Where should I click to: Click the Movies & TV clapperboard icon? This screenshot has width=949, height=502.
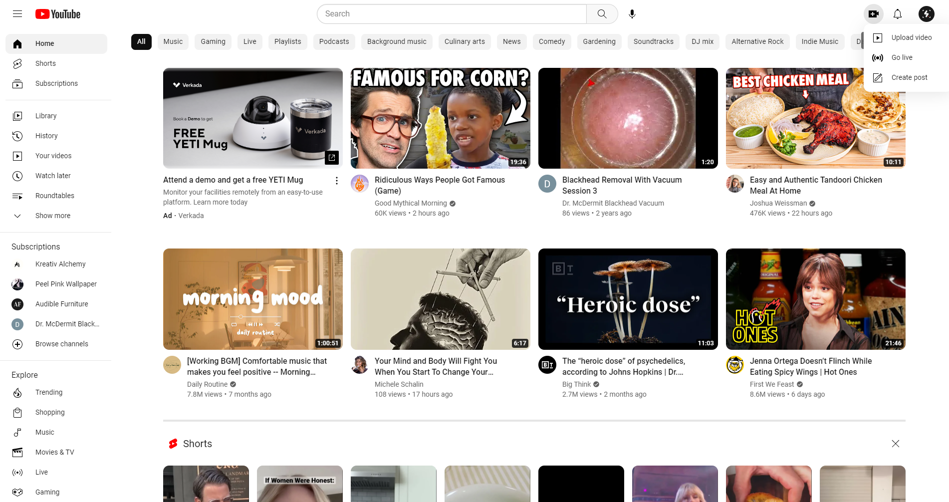pyautogui.click(x=17, y=453)
